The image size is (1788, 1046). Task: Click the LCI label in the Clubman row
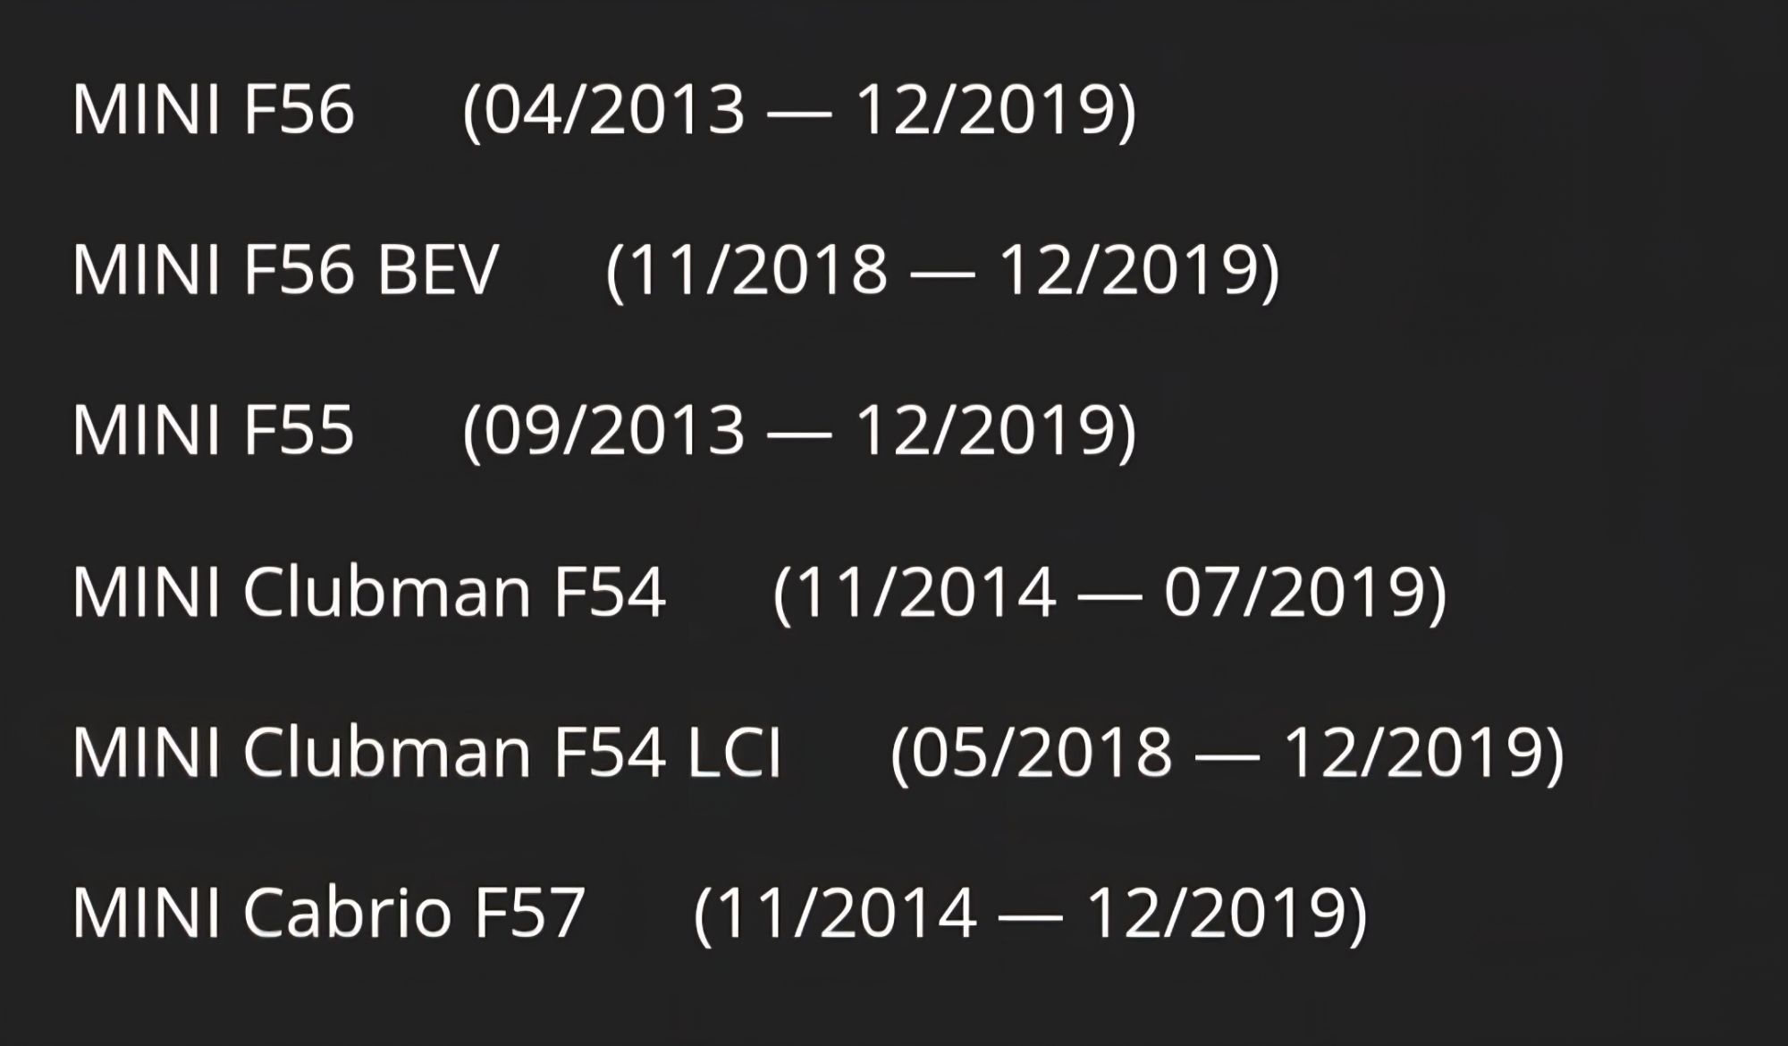(734, 752)
